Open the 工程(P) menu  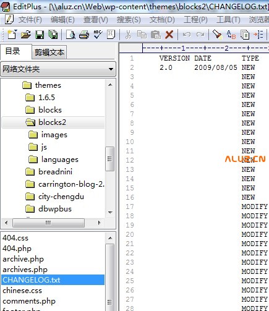pyautogui.click(x=195, y=20)
